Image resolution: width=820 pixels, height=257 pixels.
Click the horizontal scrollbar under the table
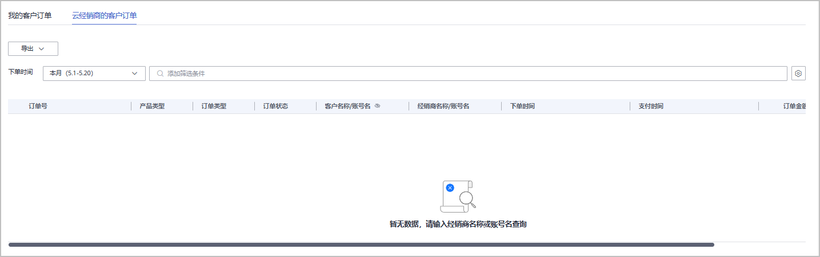(361, 244)
